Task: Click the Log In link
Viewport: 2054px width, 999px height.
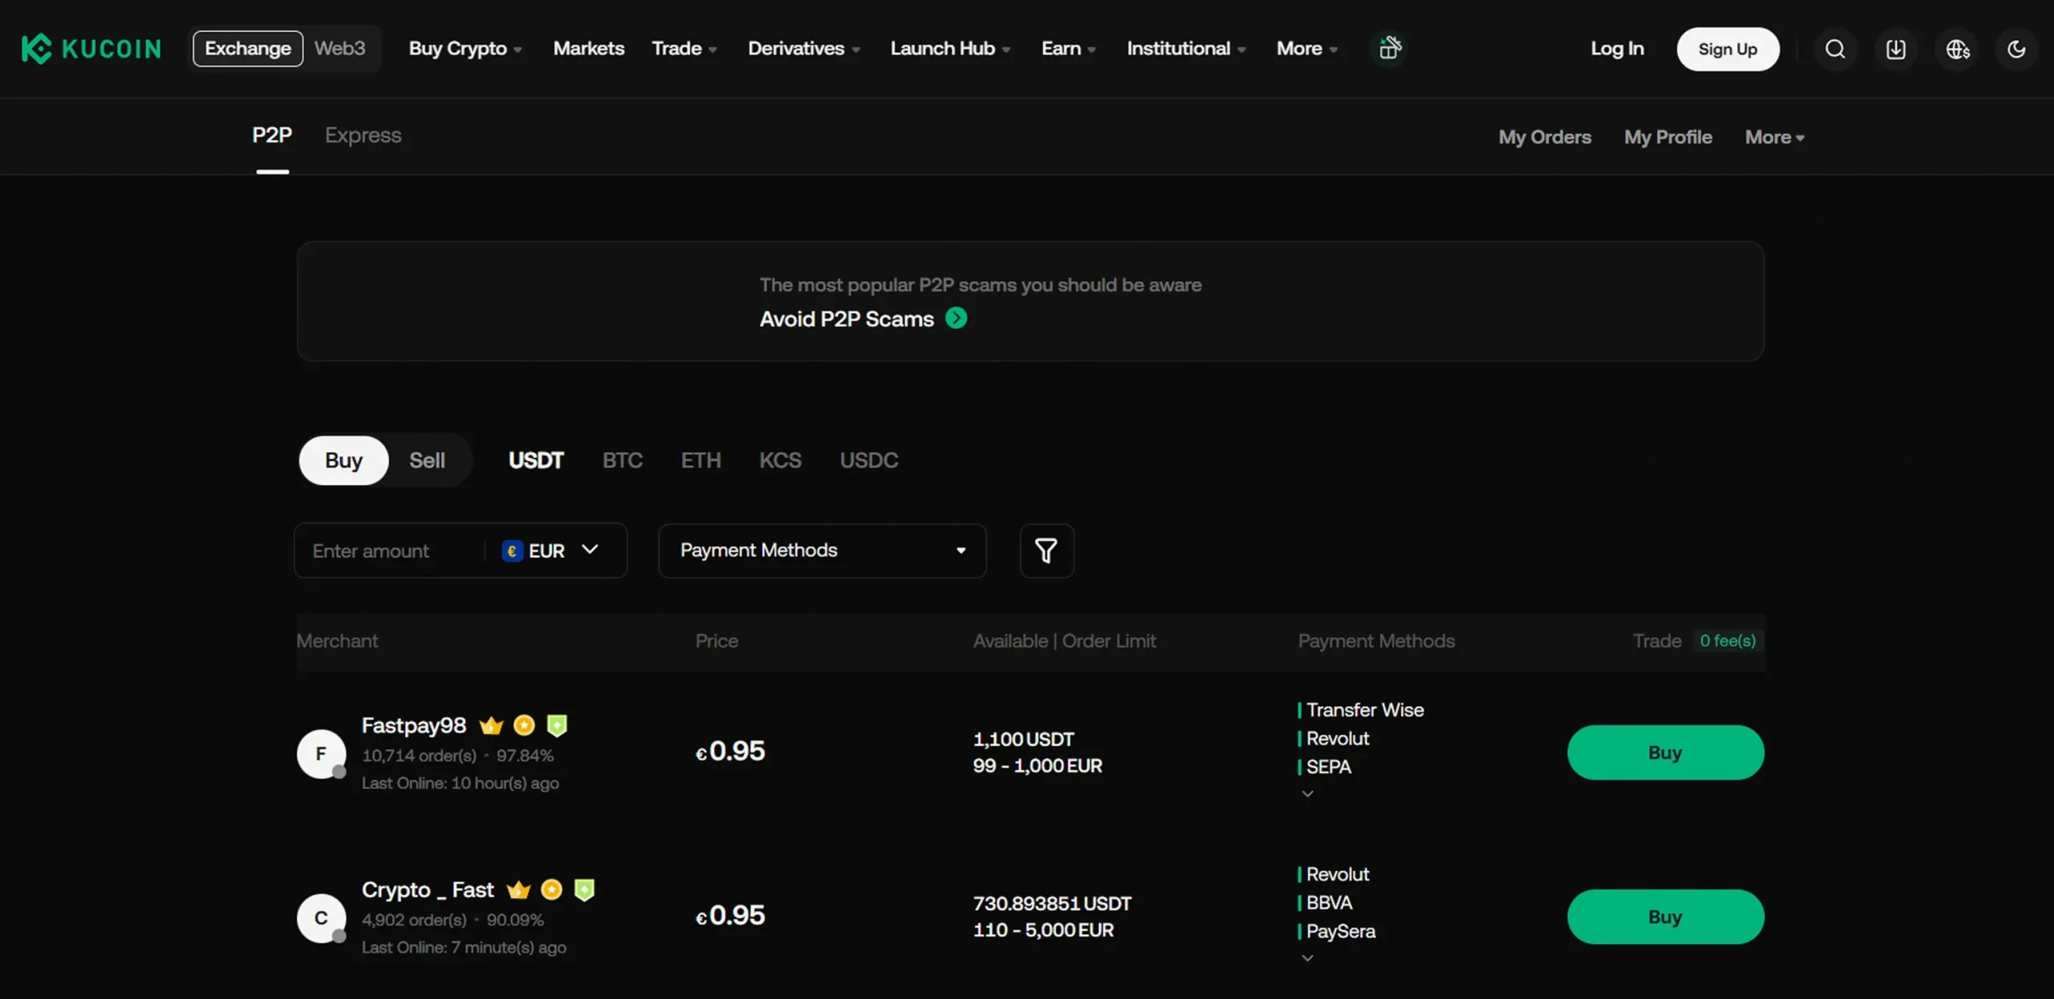Action: 1618,49
